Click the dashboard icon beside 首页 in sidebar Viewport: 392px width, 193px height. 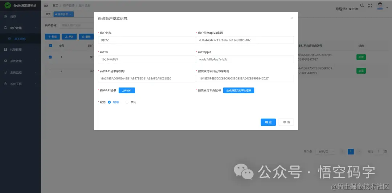tap(5, 16)
